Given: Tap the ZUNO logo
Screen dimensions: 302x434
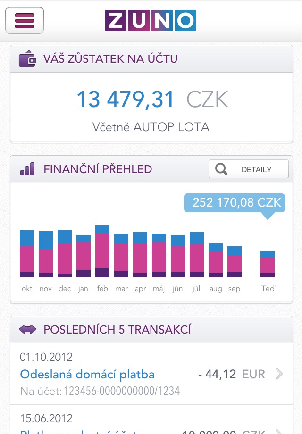Looking at the screenshot, I should (150, 20).
